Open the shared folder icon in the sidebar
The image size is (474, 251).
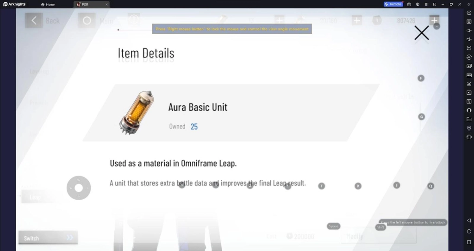469,119
